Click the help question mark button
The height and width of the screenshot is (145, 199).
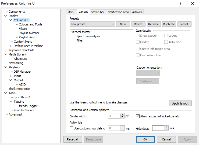(180, 3)
